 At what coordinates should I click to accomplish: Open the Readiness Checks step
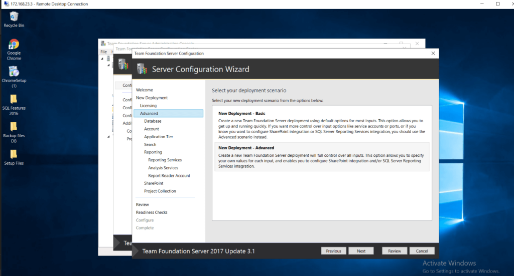pyautogui.click(x=152, y=212)
